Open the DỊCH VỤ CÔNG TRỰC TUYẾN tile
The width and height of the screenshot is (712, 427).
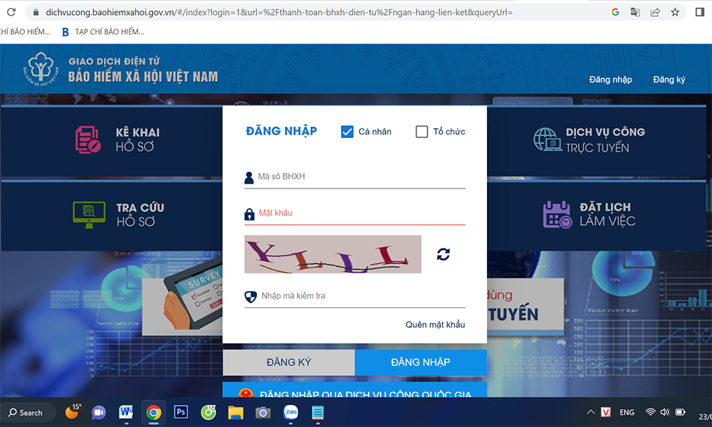pos(597,141)
